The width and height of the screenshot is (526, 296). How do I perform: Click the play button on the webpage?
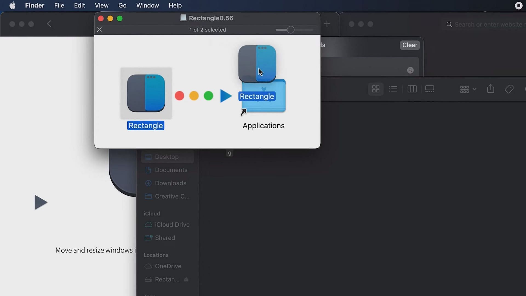tap(41, 202)
